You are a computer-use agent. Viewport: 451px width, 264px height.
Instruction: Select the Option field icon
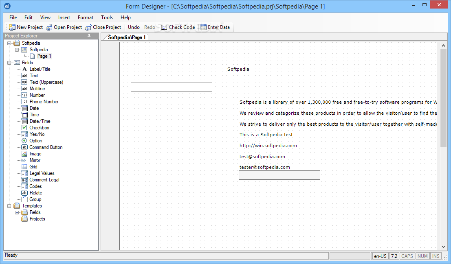pyautogui.click(x=24, y=141)
